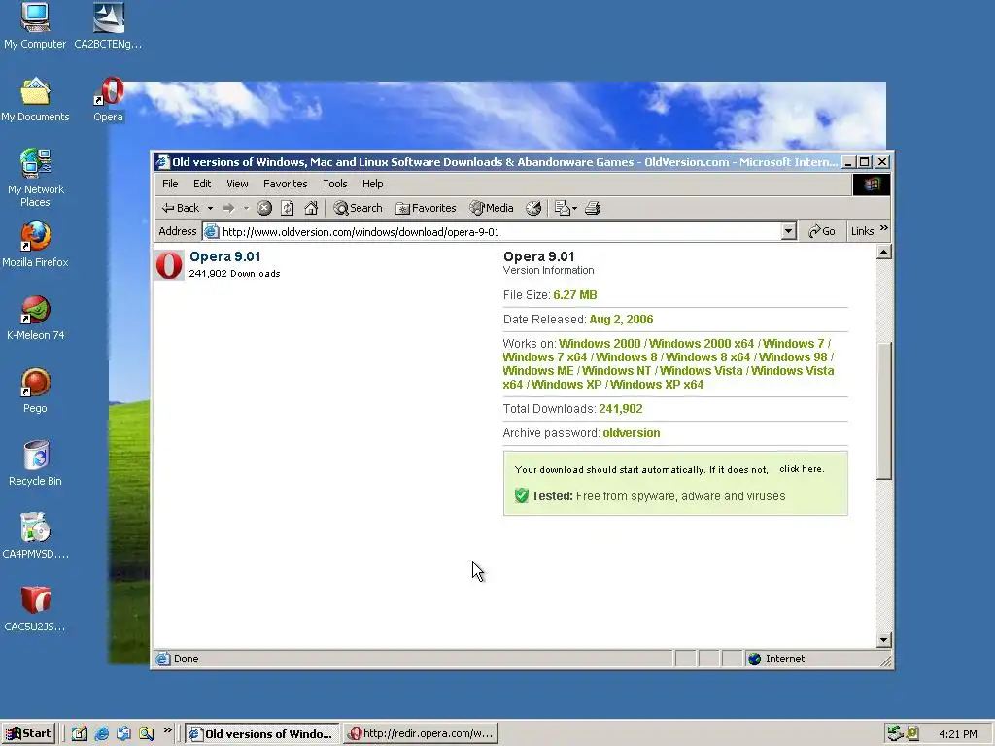Click the address bar URL field
Image resolution: width=995 pixels, height=746 pixels.
tap(499, 231)
